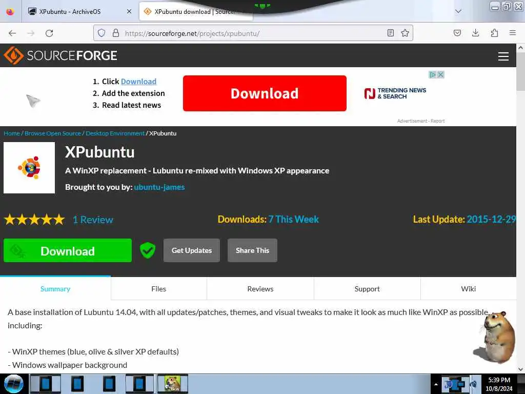Save page to Pocket

coord(457,33)
